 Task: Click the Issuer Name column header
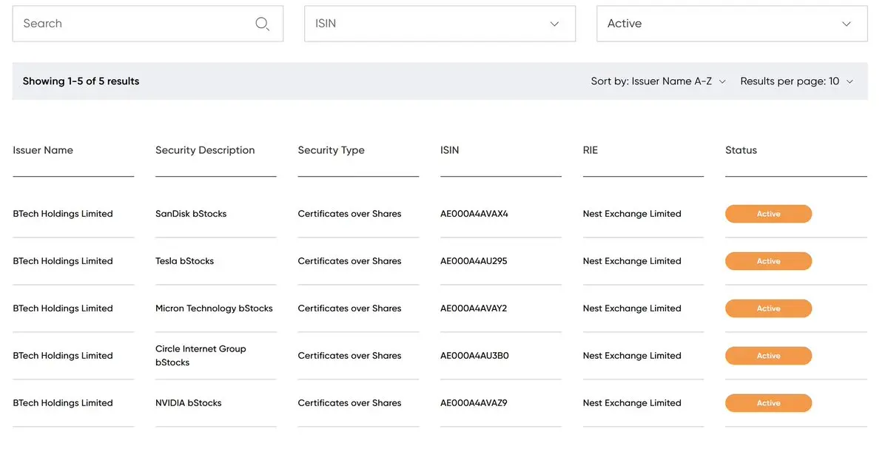[x=43, y=150]
